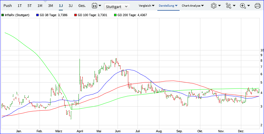The width and height of the screenshot is (264, 134).
Task: Open the Chart-Analyse menu
Action: tap(193, 5)
